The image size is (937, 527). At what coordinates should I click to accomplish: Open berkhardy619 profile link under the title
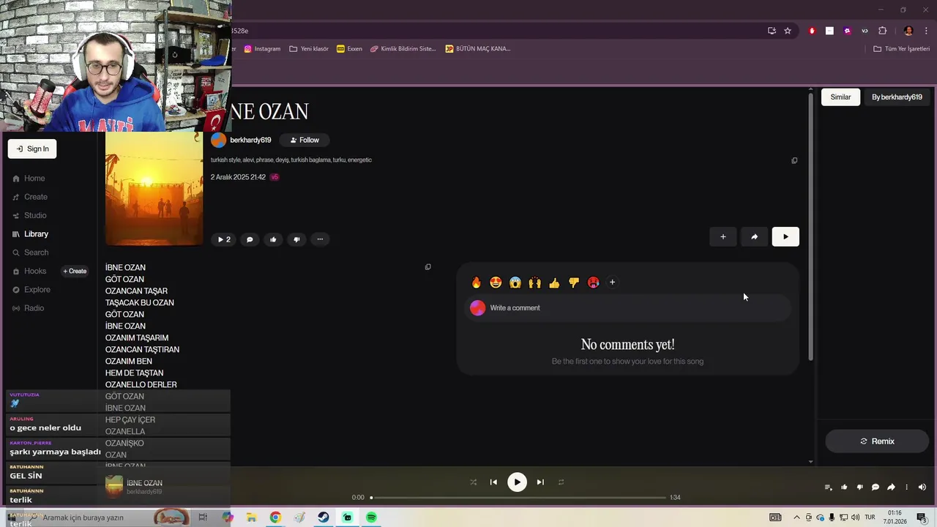coord(250,140)
